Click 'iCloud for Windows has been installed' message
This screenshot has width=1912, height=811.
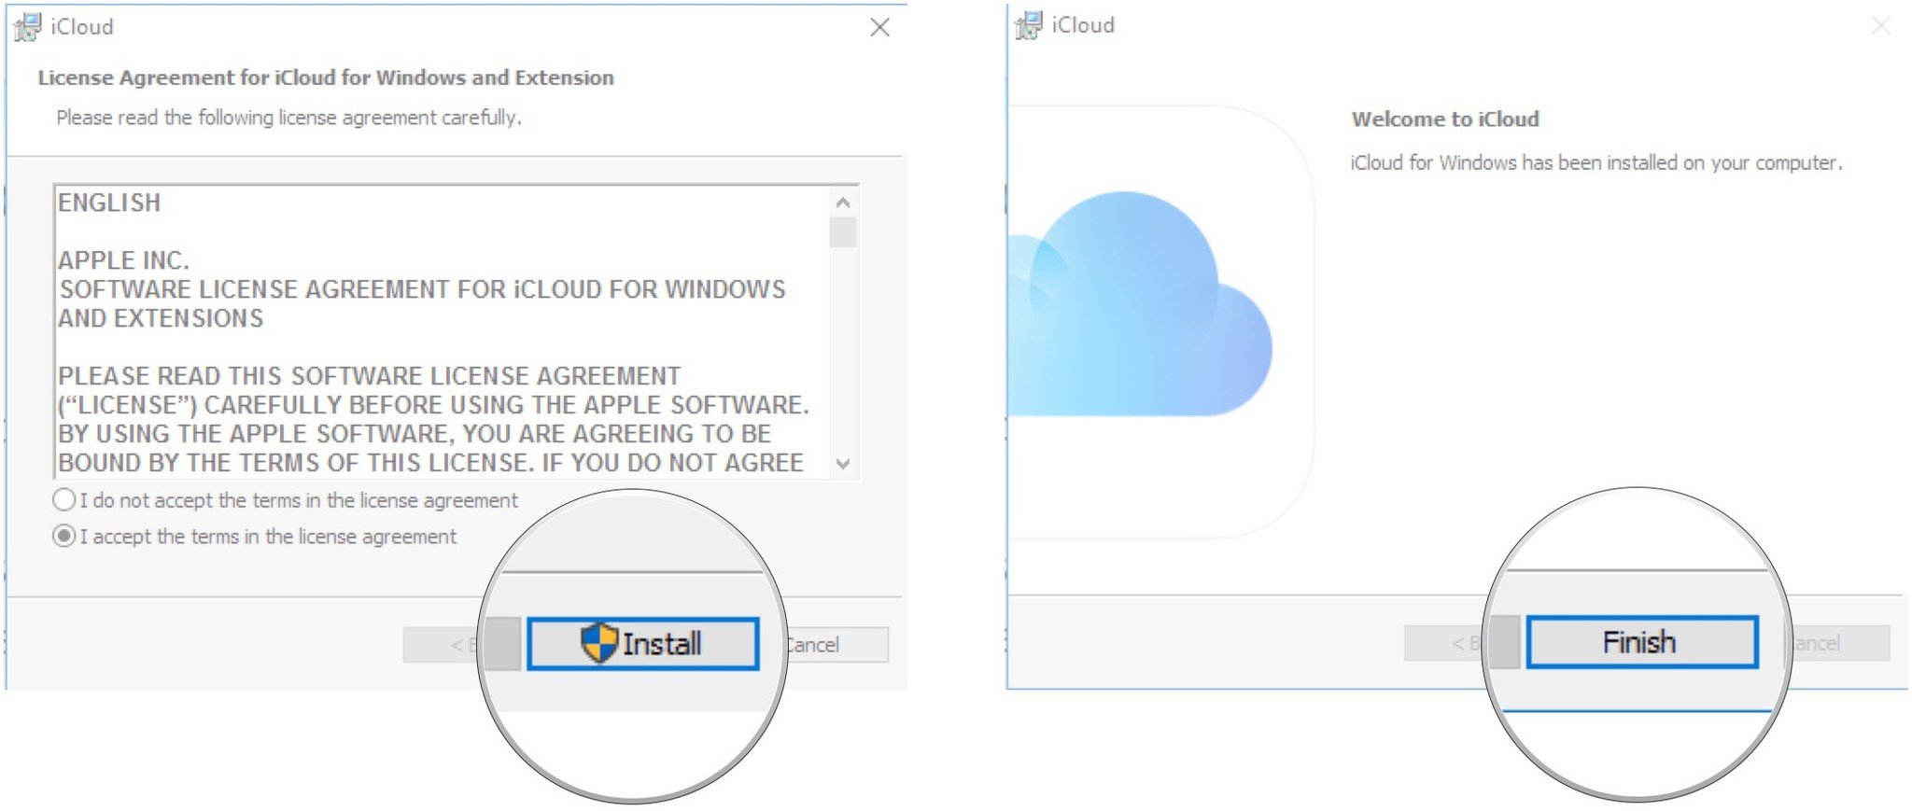[1596, 162]
